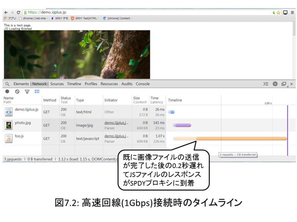The width and height of the screenshot is (297, 222).
Task: Click the DevTools search magnifier icon
Action: click(7, 84)
